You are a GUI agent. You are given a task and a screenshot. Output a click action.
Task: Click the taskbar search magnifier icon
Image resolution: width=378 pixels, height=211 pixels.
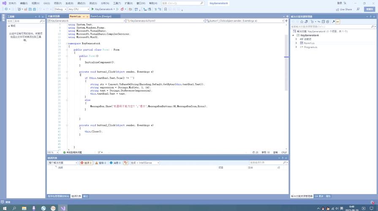click(14, 208)
